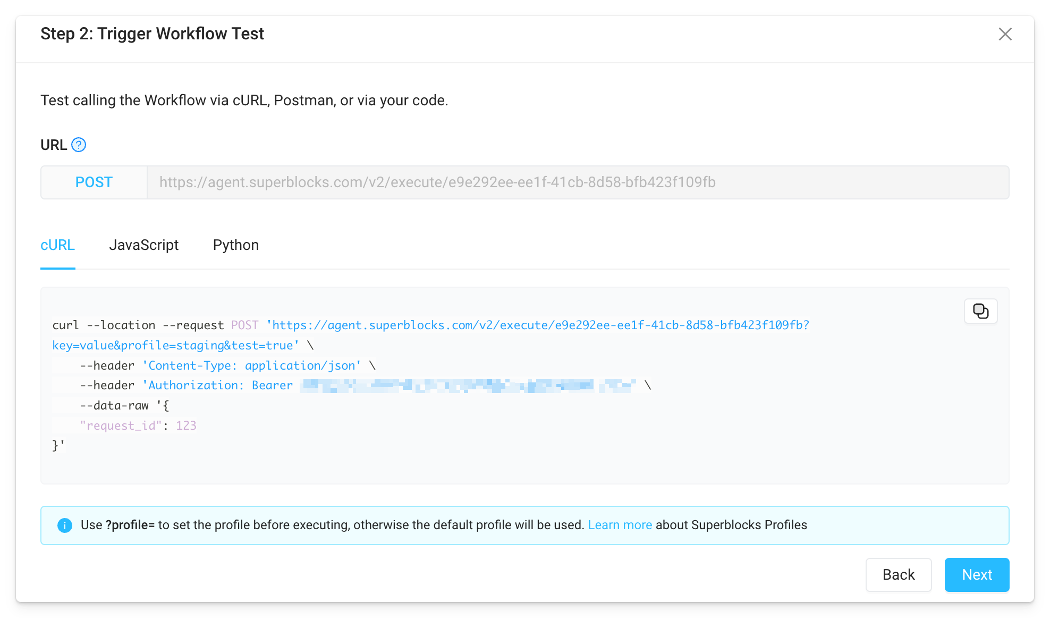Screen dimensions: 1050x618
Task: Open the Learn more link about Superblocks Profiles
Action: pos(620,525)
